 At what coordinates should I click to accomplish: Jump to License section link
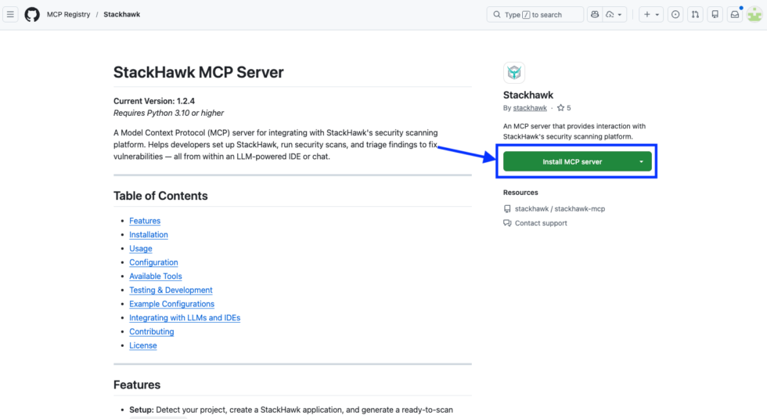coord(142,345)
